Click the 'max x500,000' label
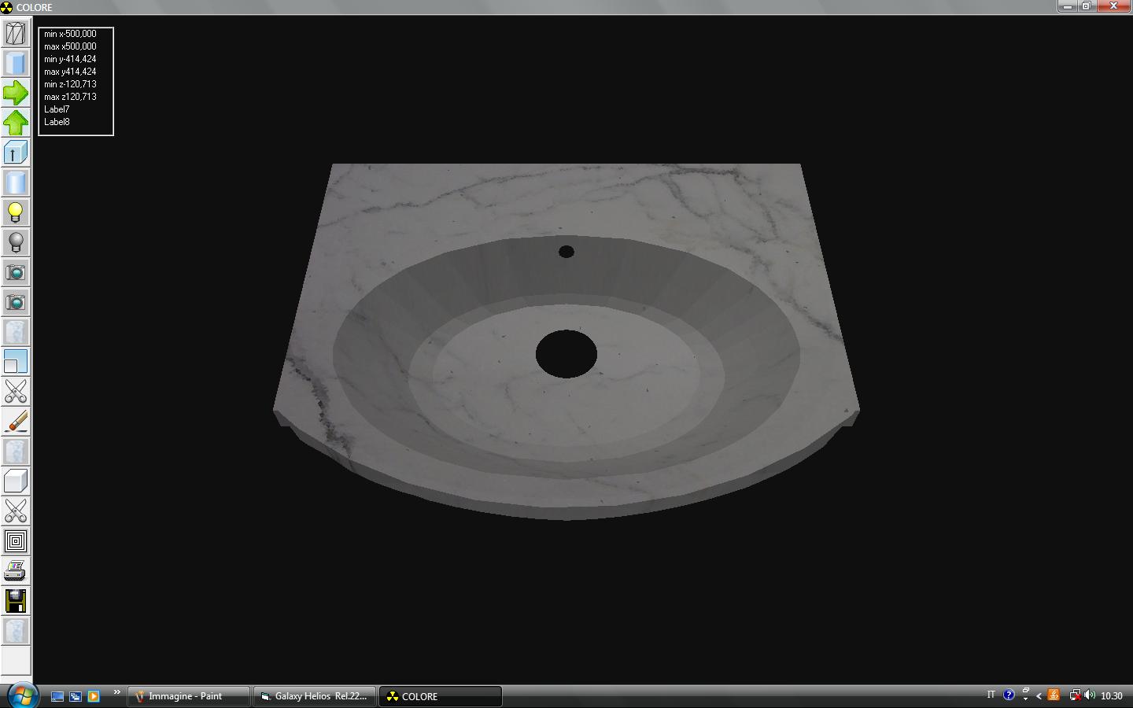 70,46
